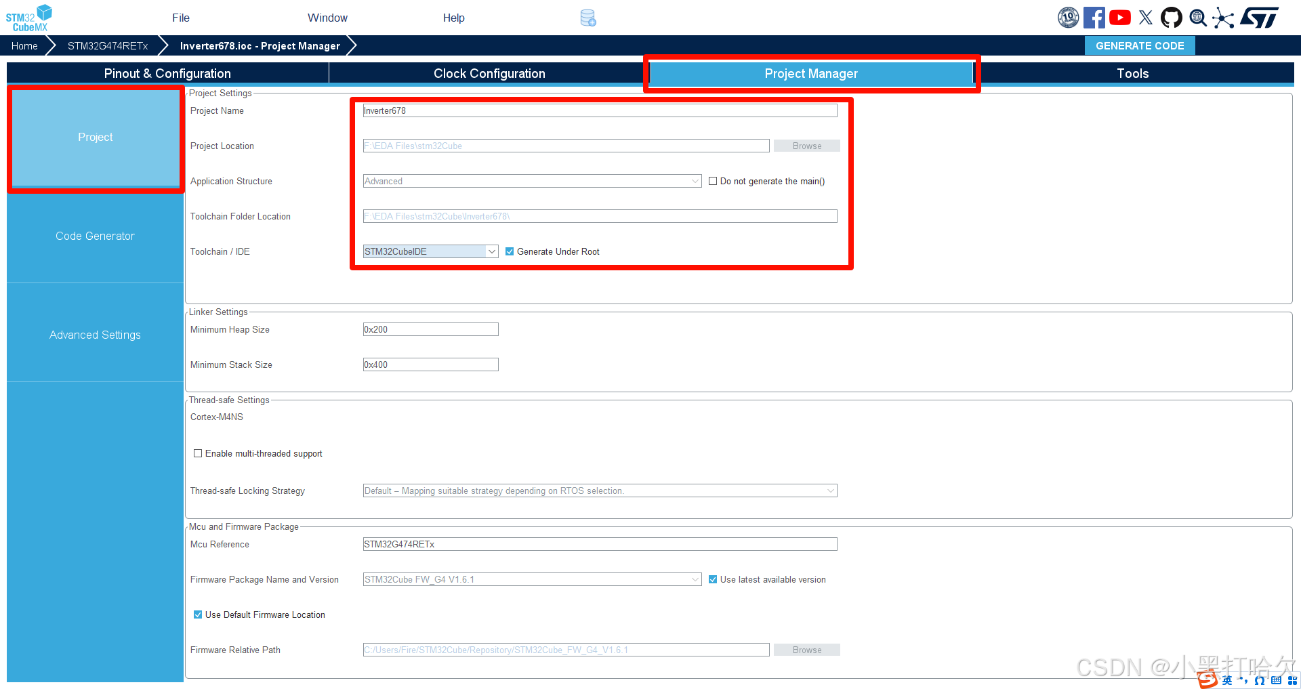Click the Mcu Reference field

coord(600,544)
